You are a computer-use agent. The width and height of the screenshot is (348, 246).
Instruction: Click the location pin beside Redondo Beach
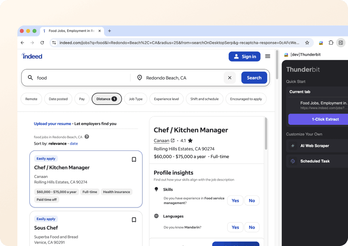pyautogui.click(x=139, y=77)
